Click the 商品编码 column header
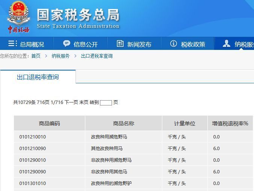The width and height of the screenshot is (254, 191). point(49,123)
